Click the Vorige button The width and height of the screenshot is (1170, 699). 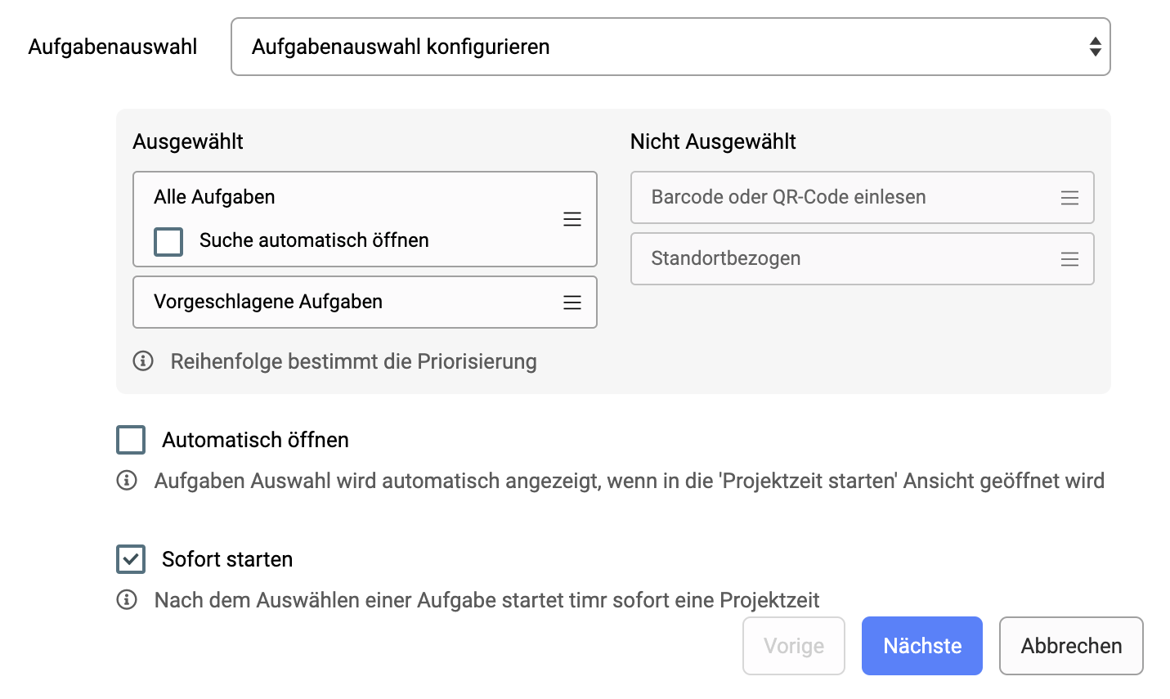(x=794, y=646)
